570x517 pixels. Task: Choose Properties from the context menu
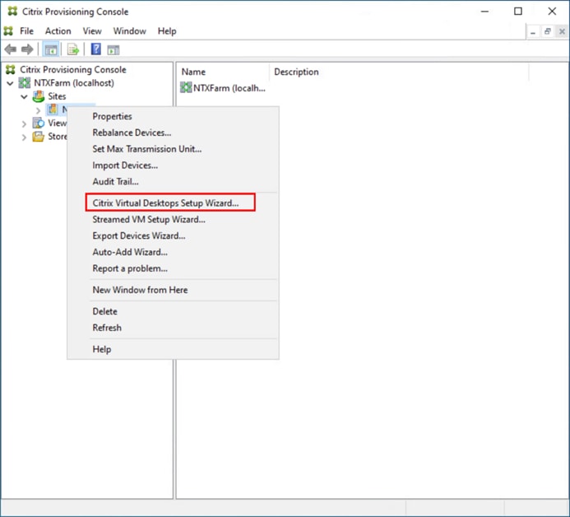[x=173, y=116]
